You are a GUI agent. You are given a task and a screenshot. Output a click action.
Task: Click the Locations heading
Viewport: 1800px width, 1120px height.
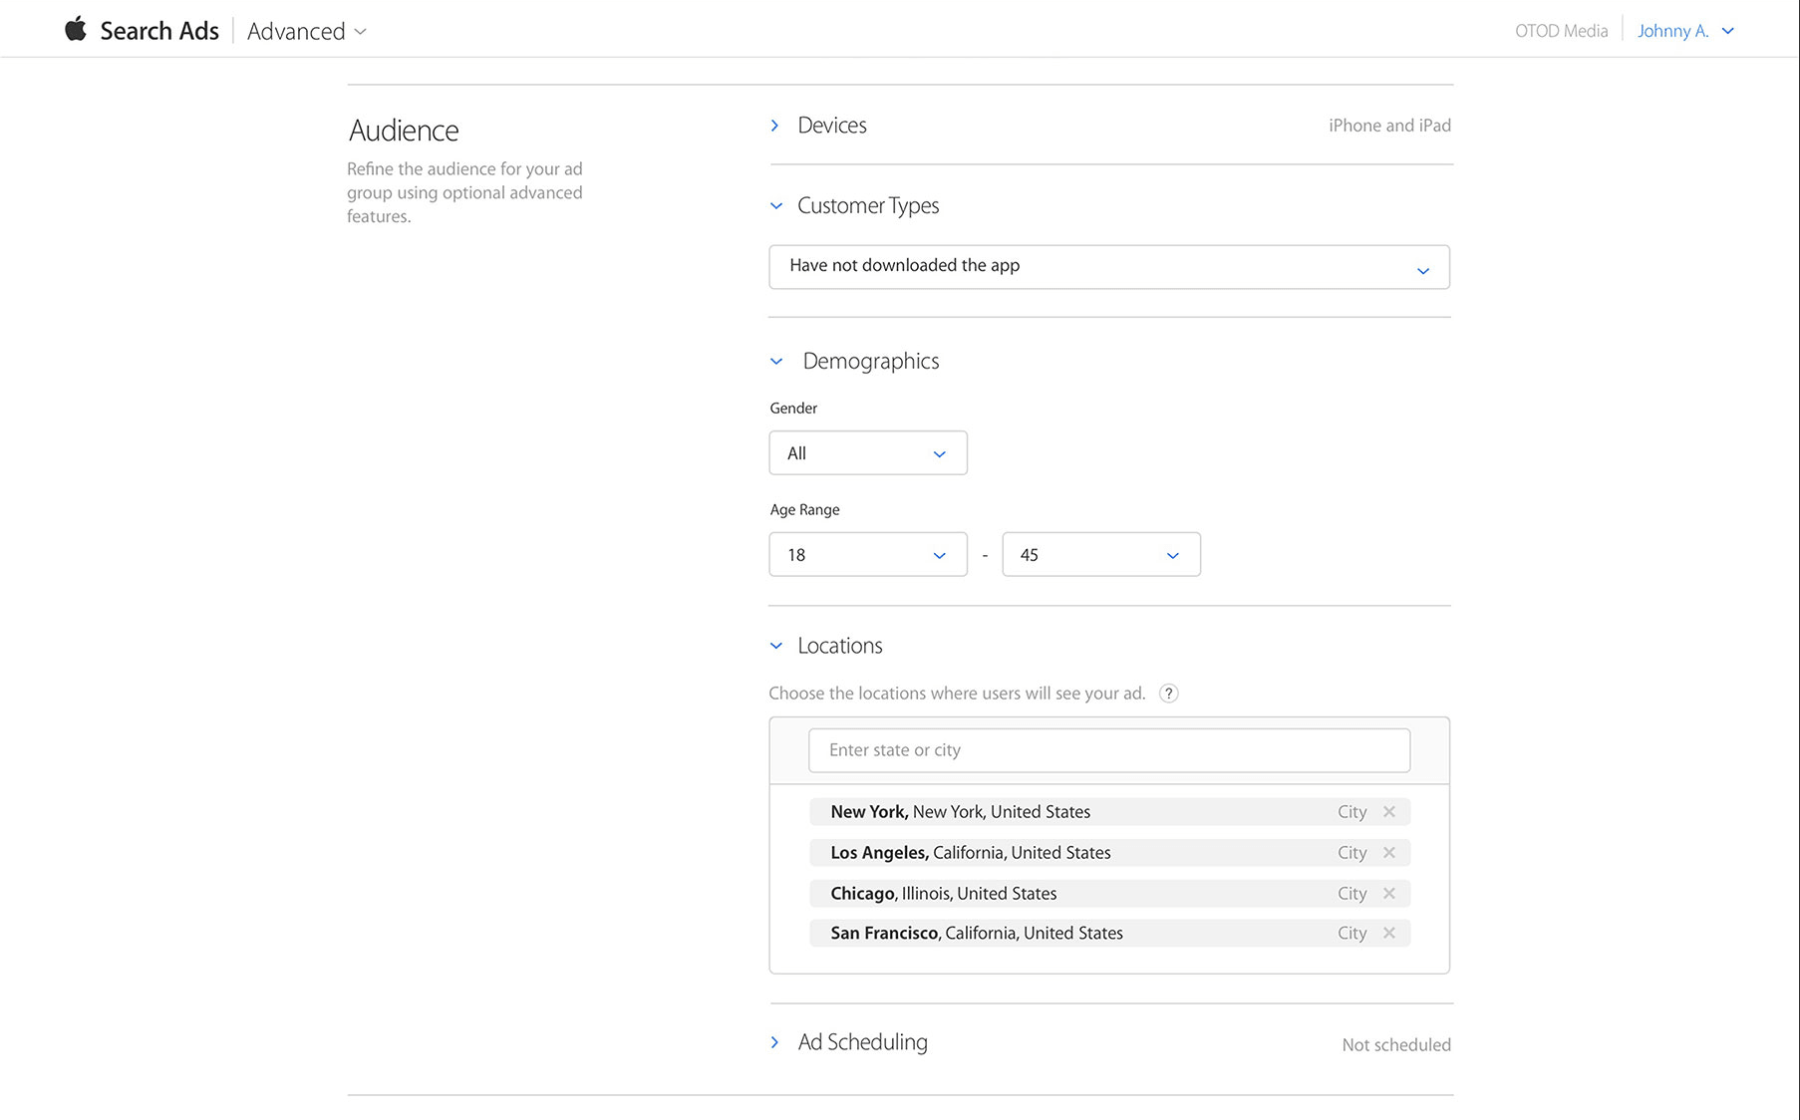(840, 646)
